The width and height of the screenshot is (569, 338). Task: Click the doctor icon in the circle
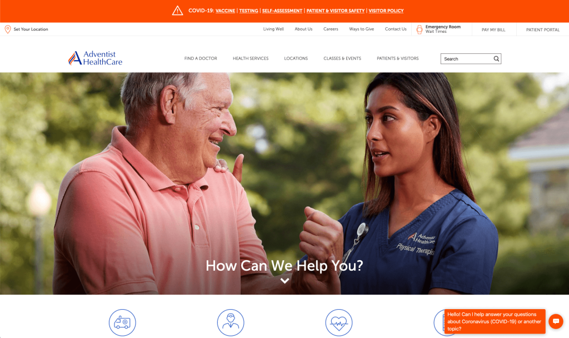[231, 322]
